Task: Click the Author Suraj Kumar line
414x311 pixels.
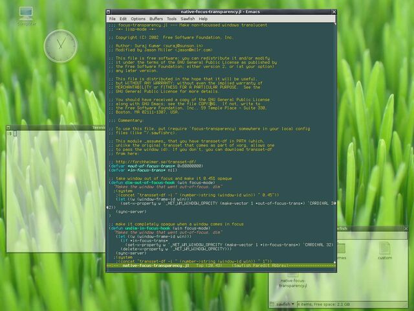Action: 156,46
